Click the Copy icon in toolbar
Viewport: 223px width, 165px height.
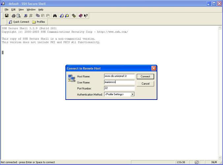coord(38,16)
